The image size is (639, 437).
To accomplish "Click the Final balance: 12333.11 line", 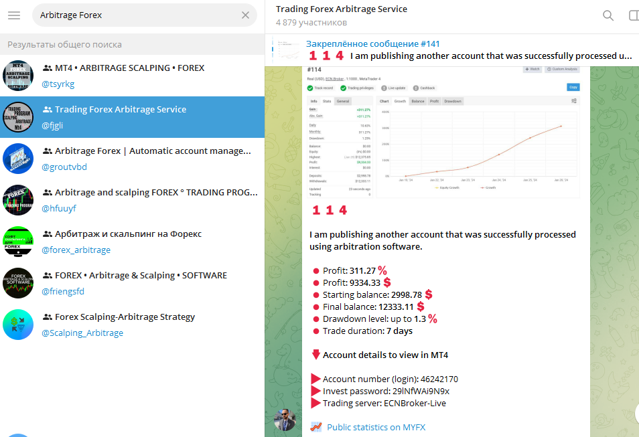I will tap(369, 307).
